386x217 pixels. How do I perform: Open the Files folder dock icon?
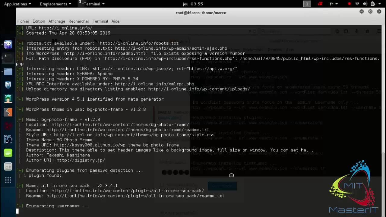click(8, 71)
